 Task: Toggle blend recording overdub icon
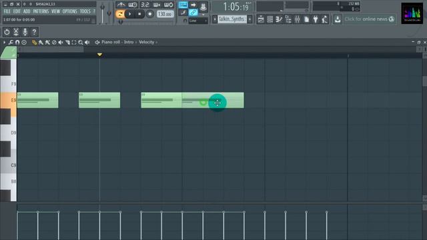157,5
